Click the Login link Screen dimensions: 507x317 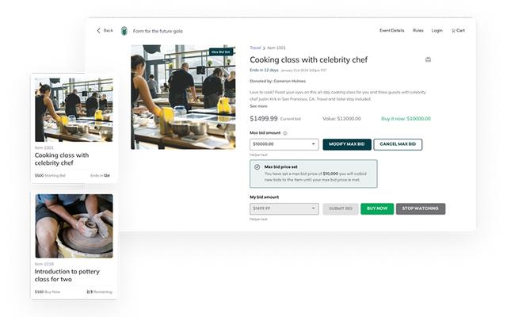pyautogui.click(x=437, y=31)
